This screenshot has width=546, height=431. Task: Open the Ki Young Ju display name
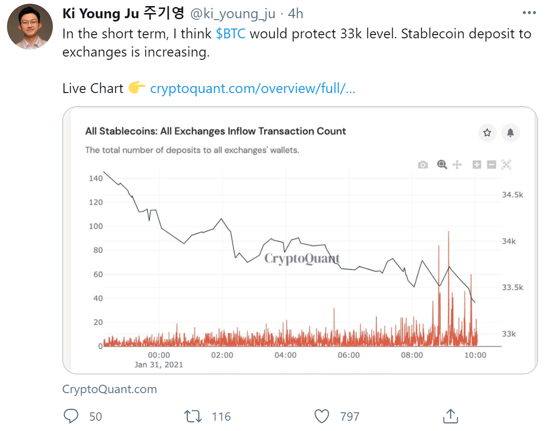(123, 14)
